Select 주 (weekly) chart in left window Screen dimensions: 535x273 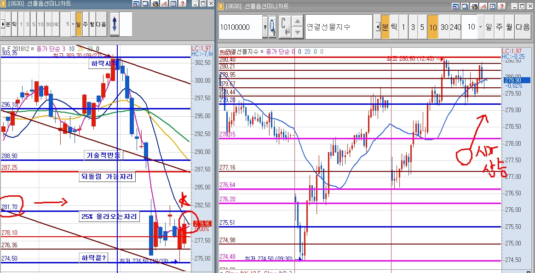pos(85,24)
